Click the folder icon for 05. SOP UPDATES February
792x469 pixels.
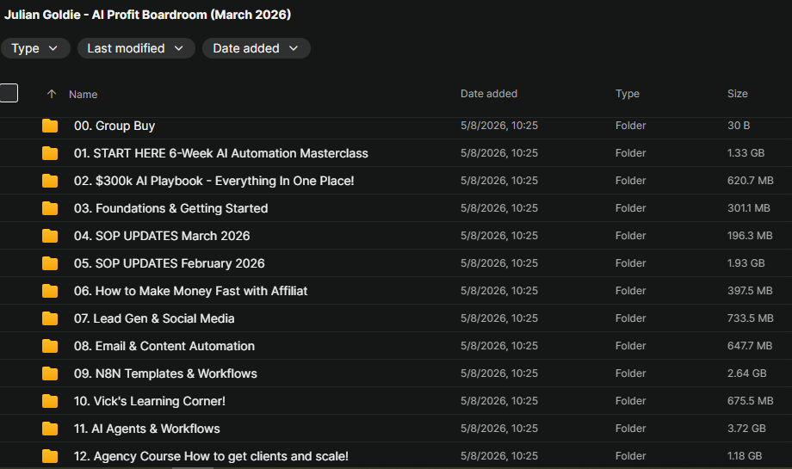click(50, 263)
